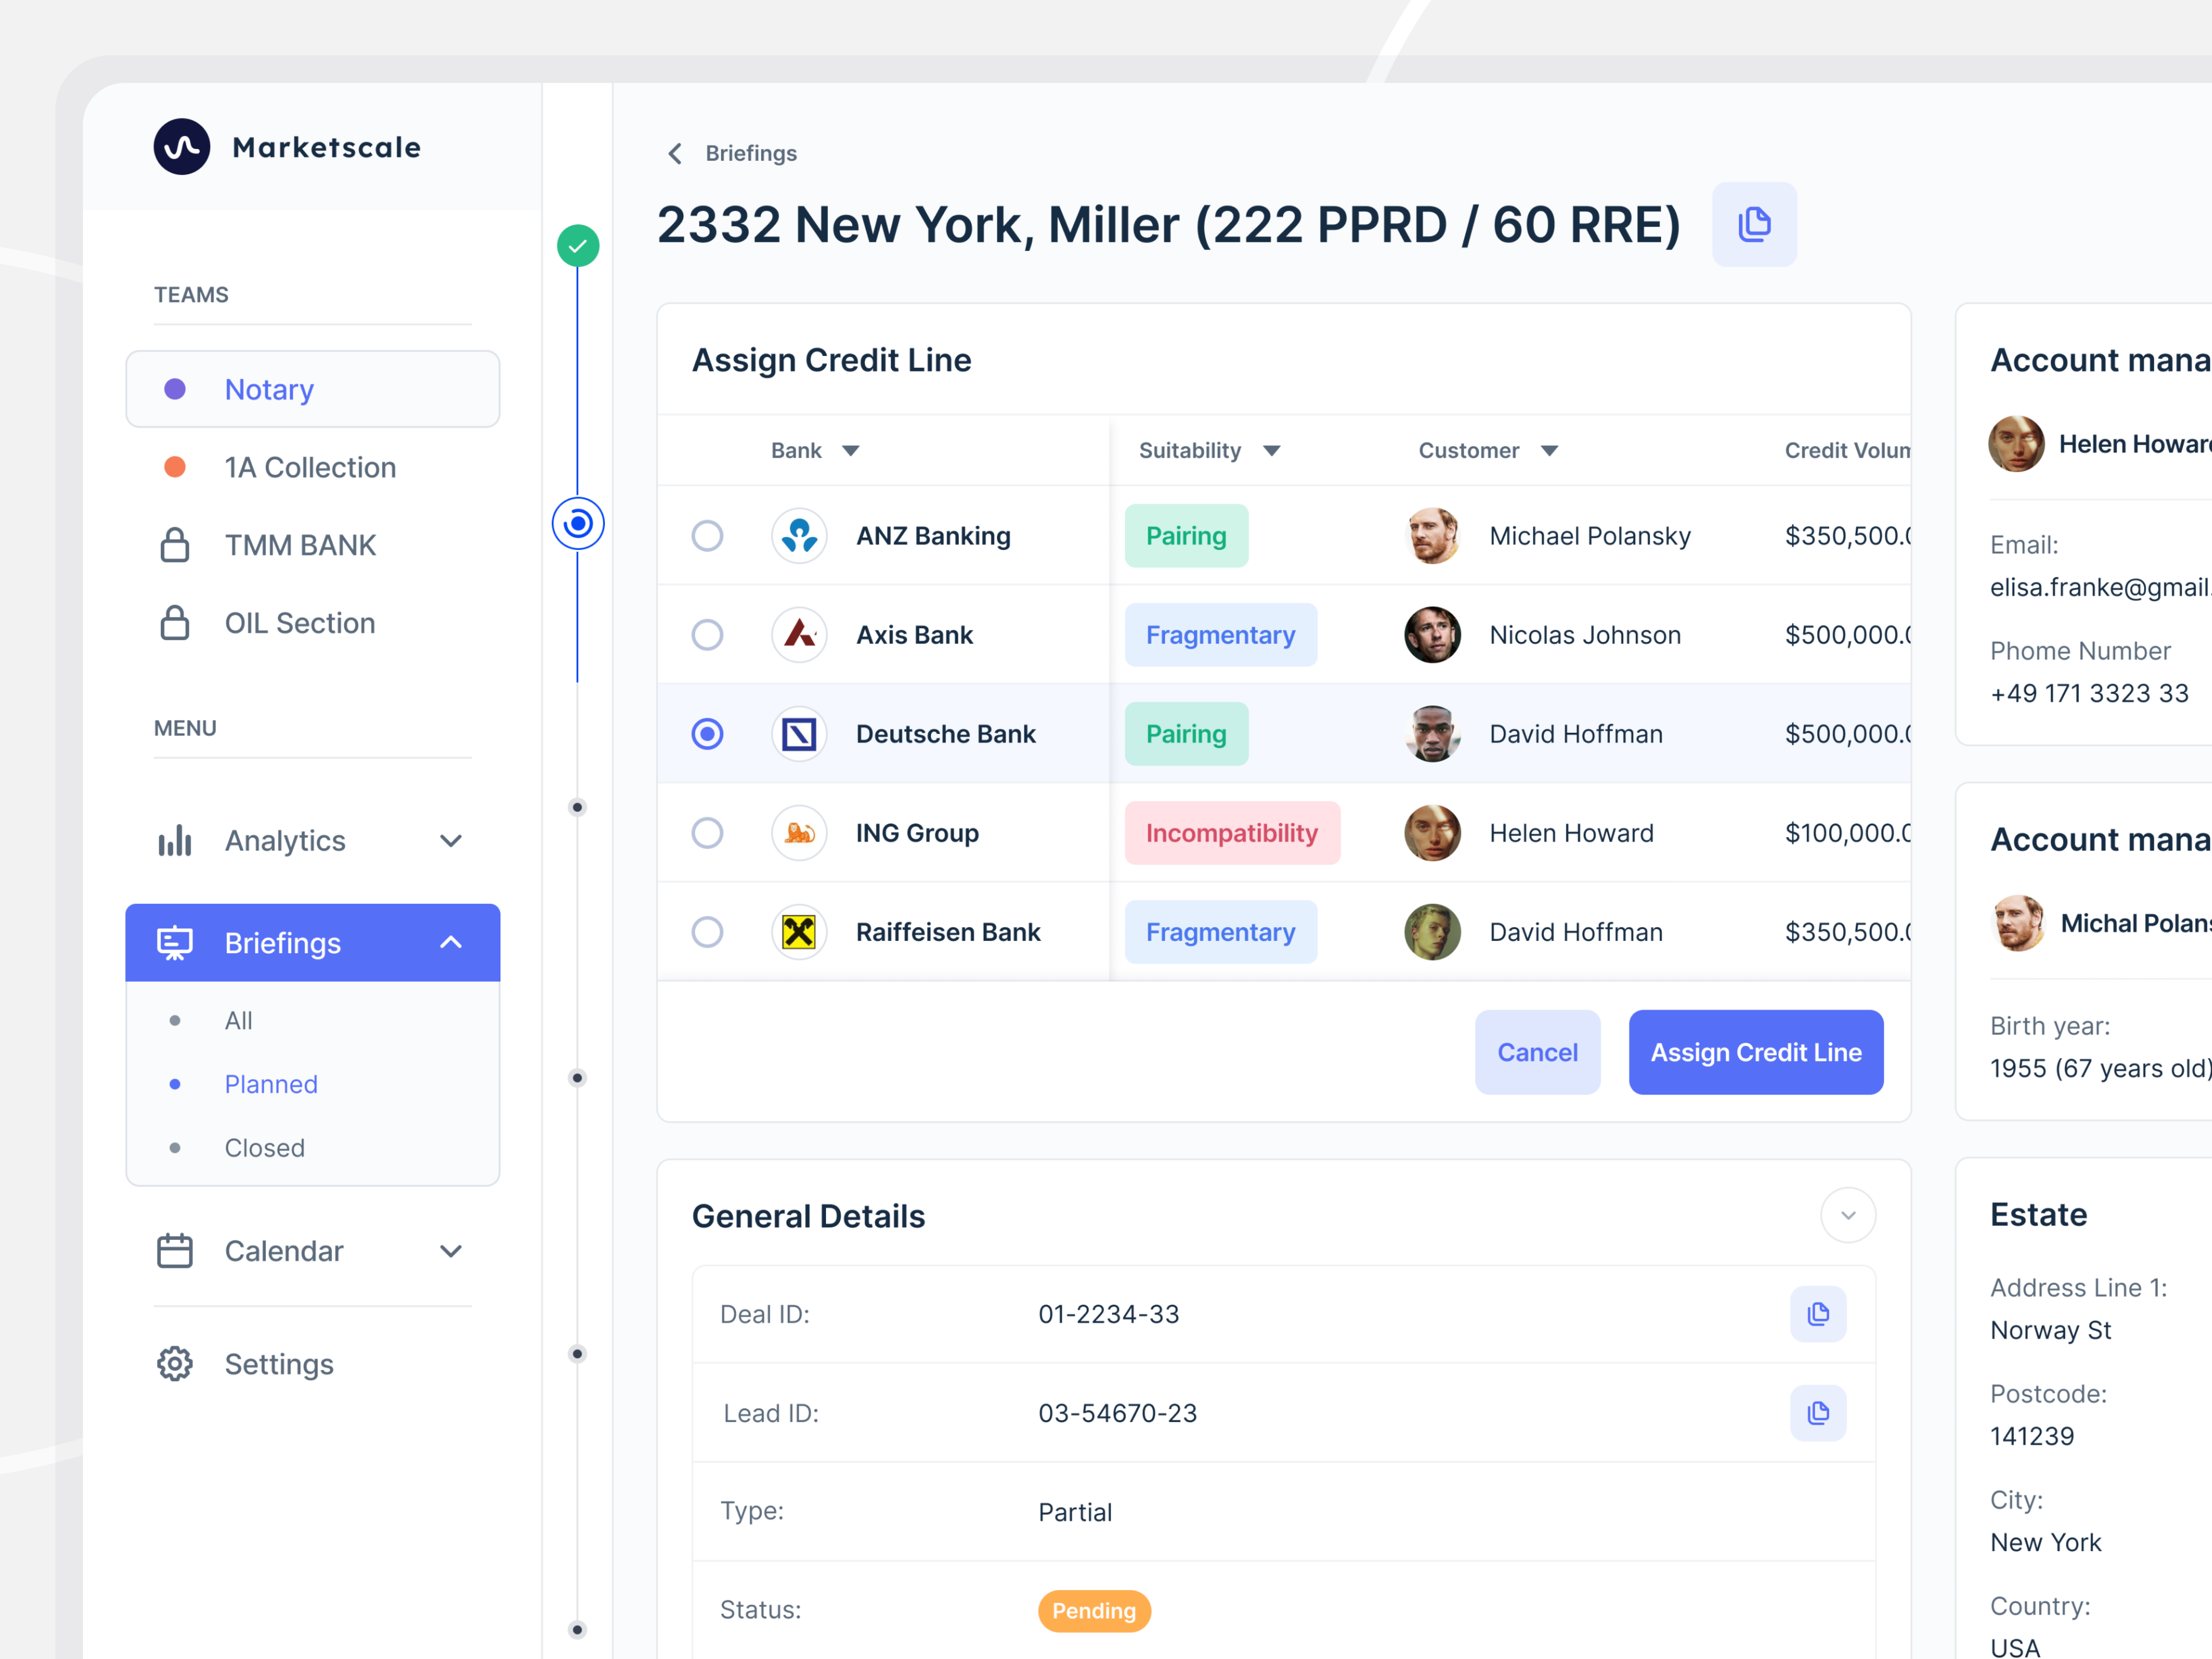Copy the Deal ID value
Viewport: 2212px width, 1659px height.
pyautogui.click(x=1818, y=1314)
